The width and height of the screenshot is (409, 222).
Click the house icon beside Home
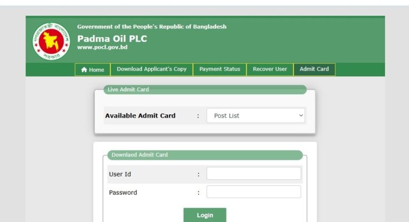(x=84, y=69)
